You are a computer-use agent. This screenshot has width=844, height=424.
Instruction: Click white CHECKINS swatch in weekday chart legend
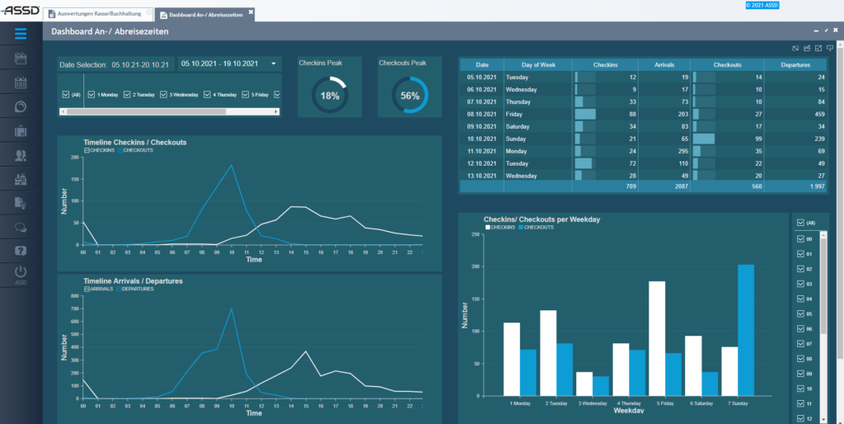click(x=487, y=228)
